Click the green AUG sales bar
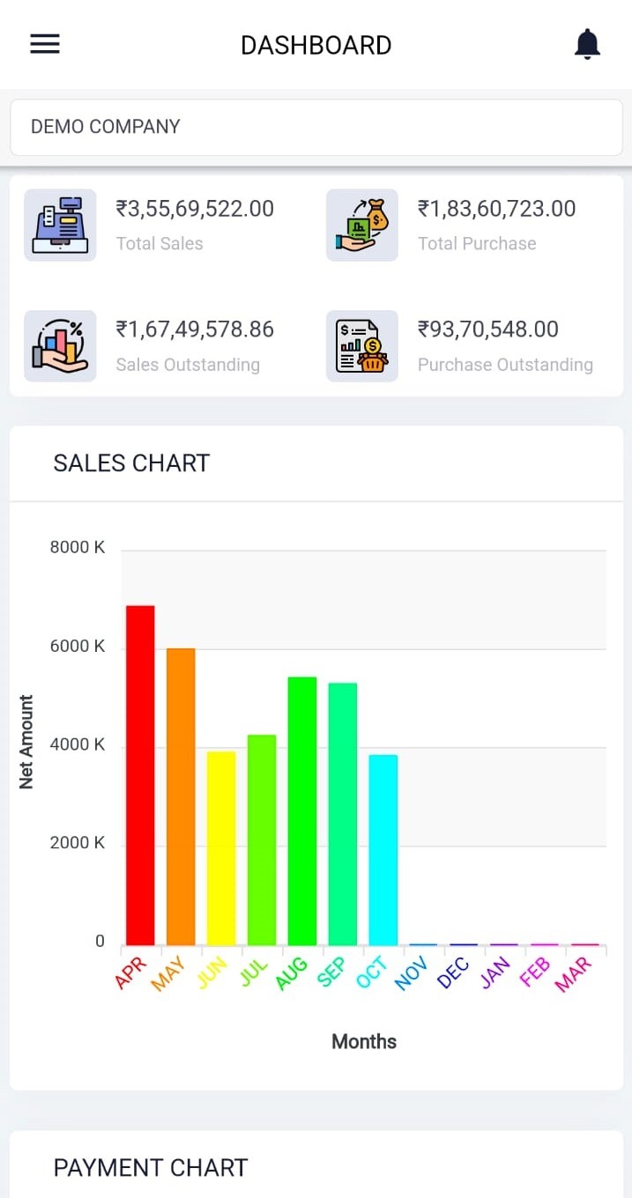The height and width of the screenshot is (1198, 632). 302,810
